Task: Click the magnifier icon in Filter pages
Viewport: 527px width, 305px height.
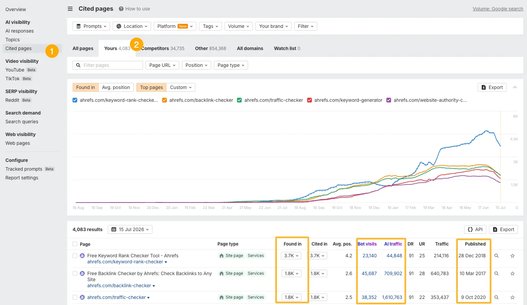Action: 78,65
